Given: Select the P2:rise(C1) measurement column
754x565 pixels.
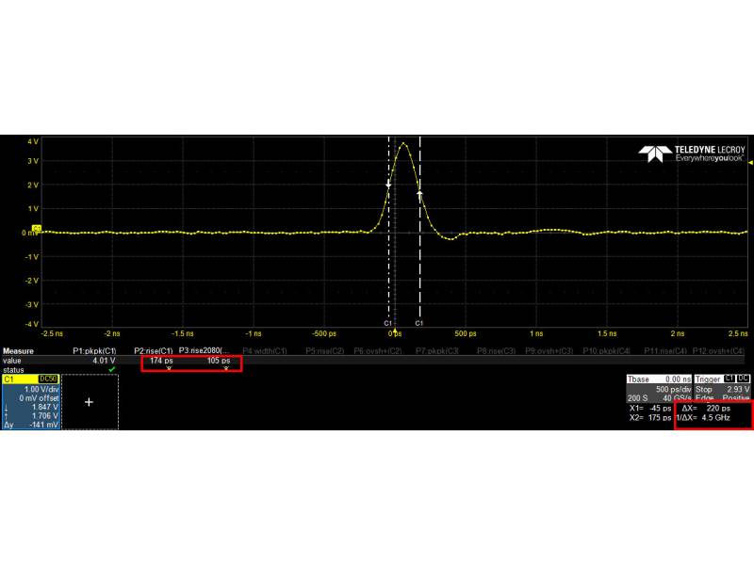Looking at the screenshot, I should 156,349.
